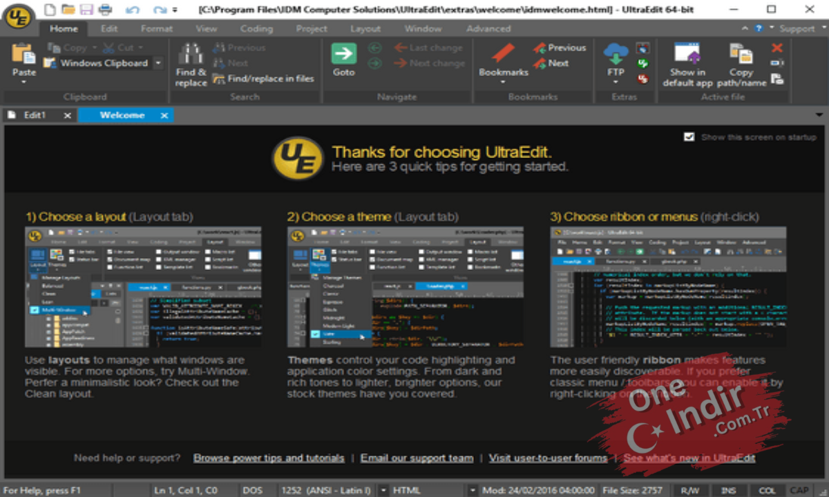Image resolution: width=829 pixels, height=497 pixels.
Task: Save file with the floppy disk icon
Action: point(86,10)
